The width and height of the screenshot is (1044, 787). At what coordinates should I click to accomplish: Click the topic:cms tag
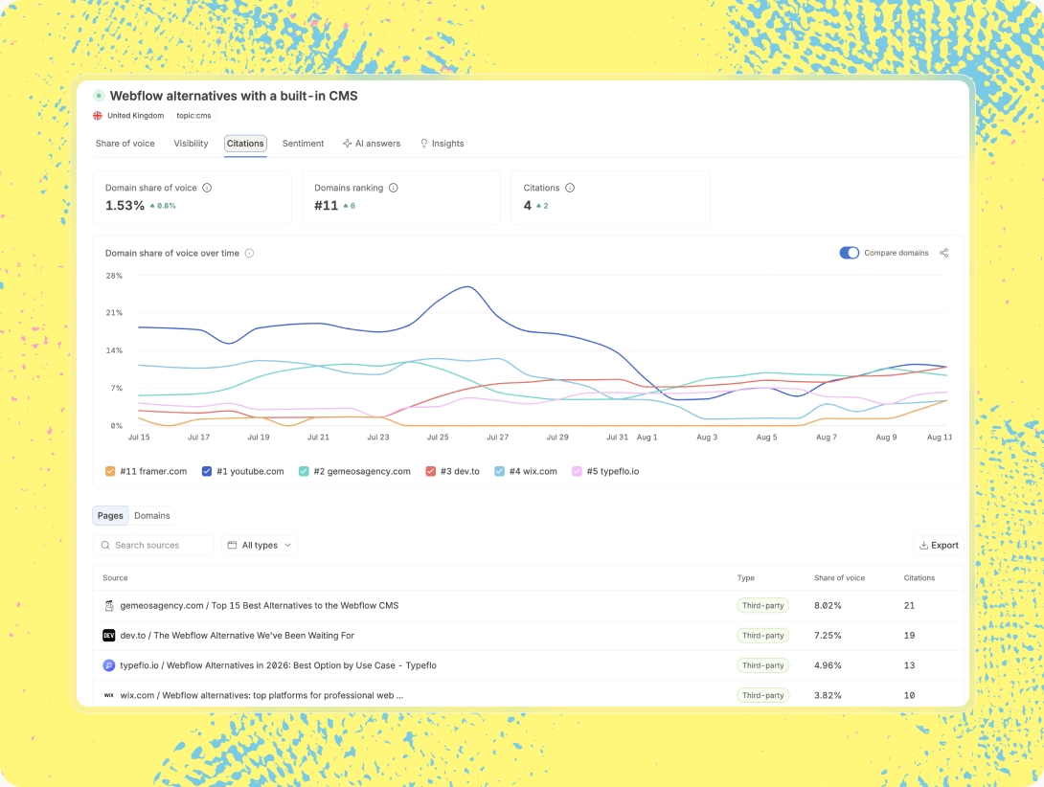pyautogui.click(x=193, y=115)
